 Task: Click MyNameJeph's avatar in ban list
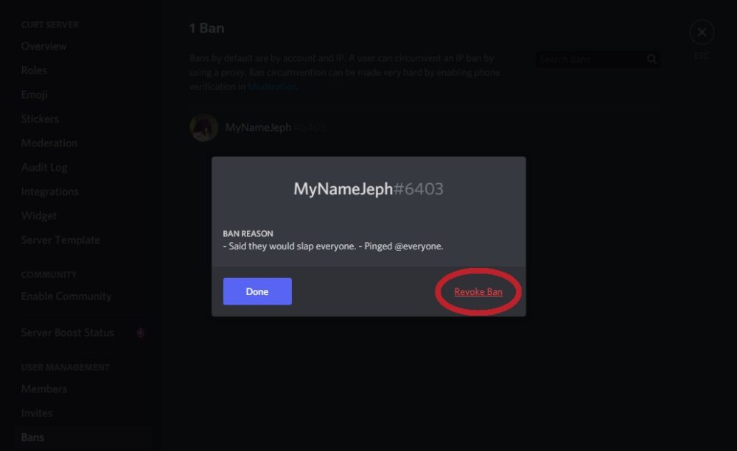(204, 127)
